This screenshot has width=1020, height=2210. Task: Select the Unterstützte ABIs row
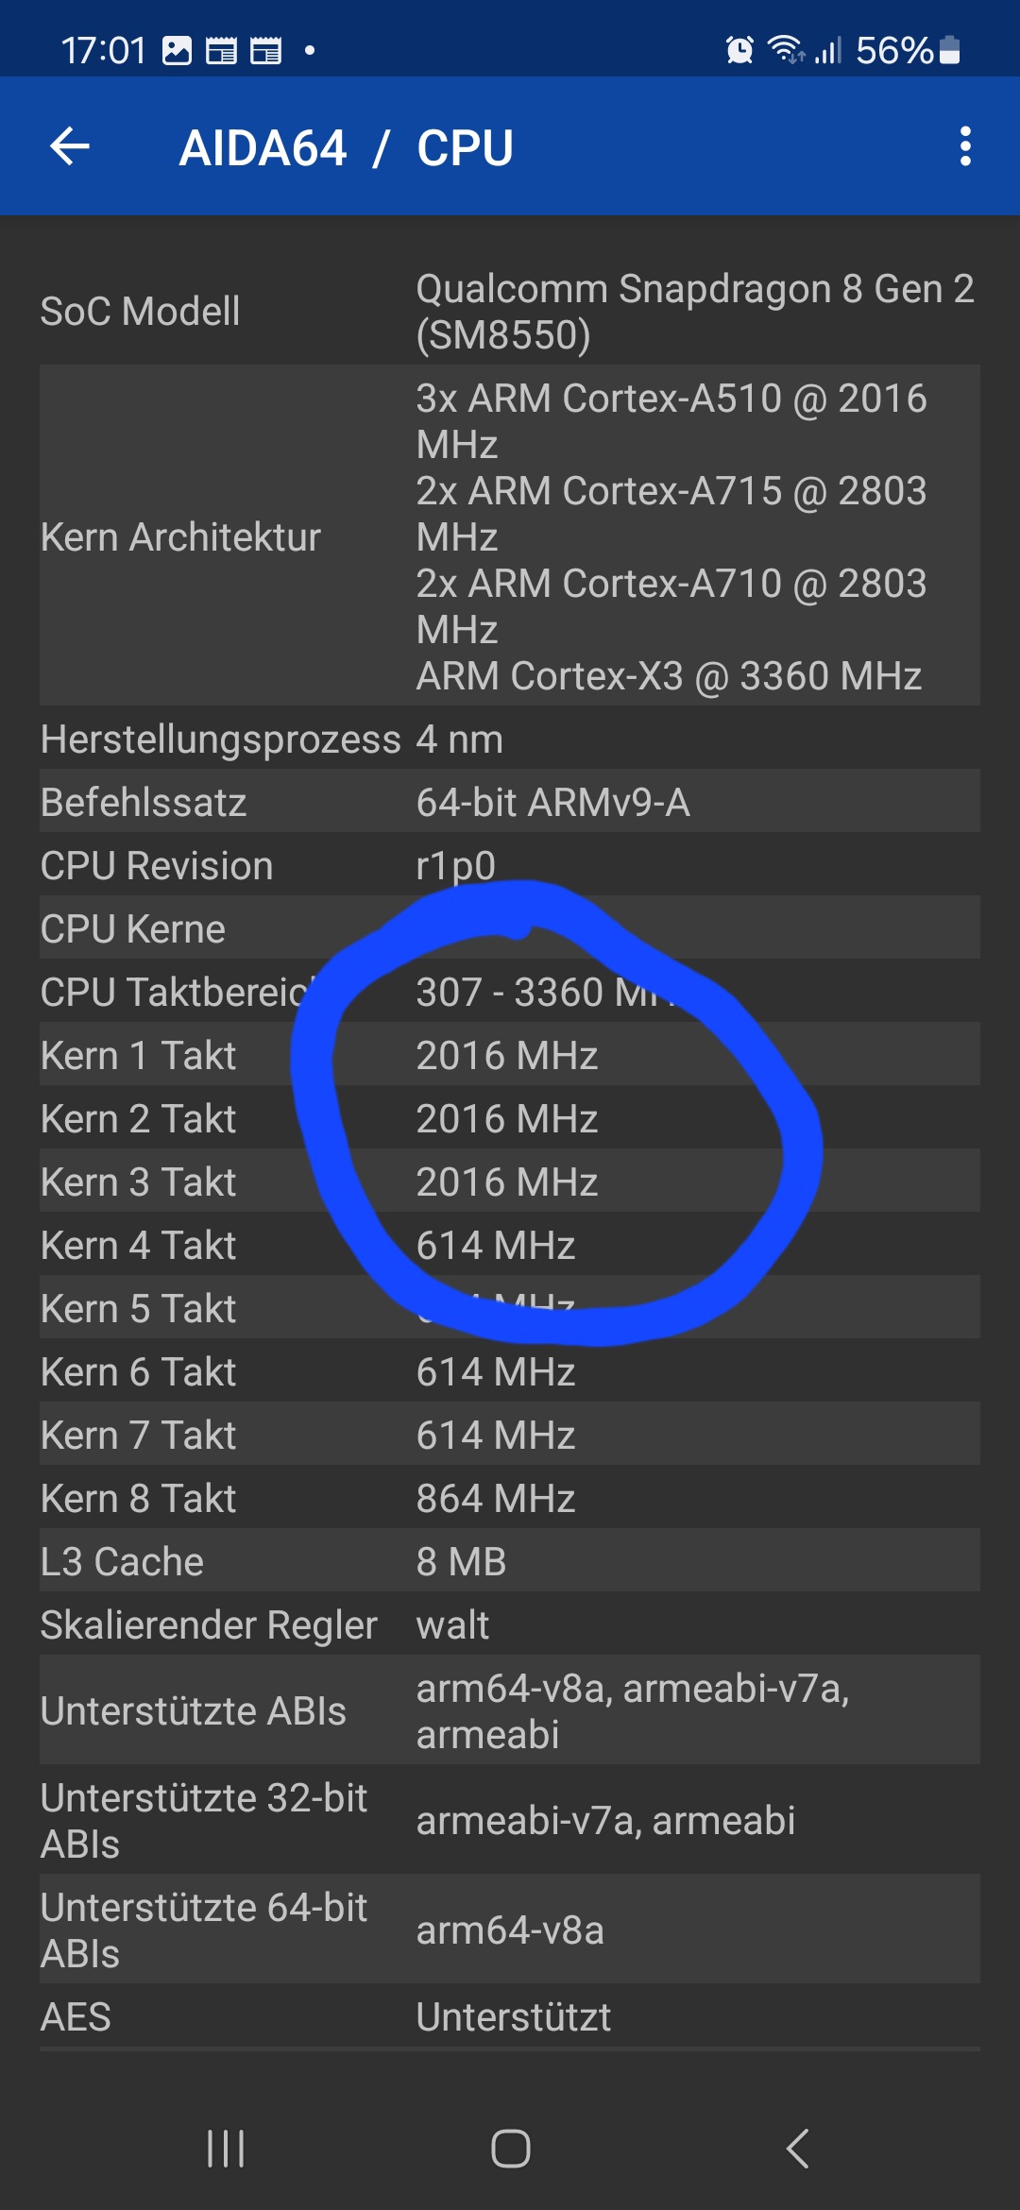click(x=510, y=1711)
